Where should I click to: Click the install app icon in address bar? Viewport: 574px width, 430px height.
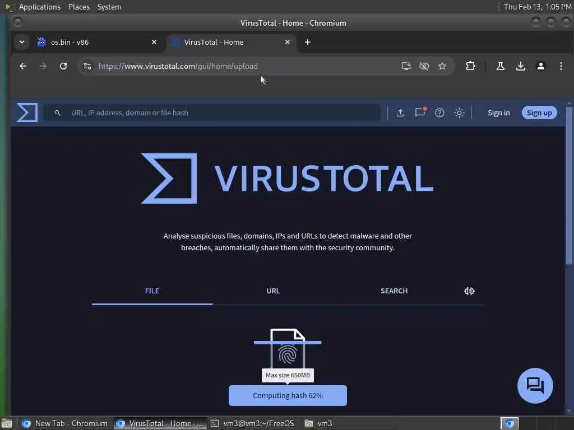pos(406,66)
